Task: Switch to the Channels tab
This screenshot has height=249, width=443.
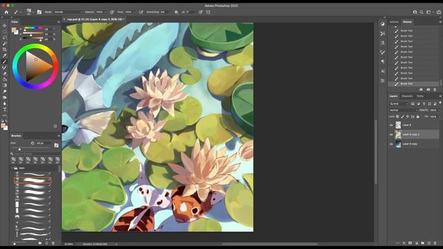Action: [x=407, y=96]
